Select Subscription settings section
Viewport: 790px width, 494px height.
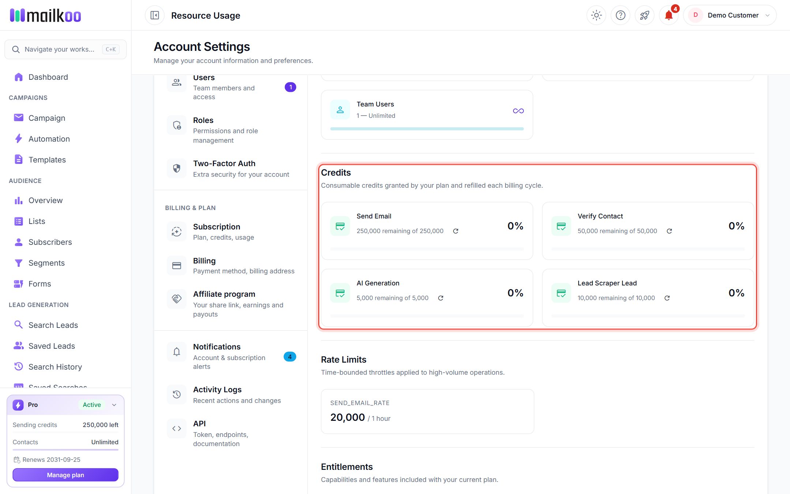point(231,232)
